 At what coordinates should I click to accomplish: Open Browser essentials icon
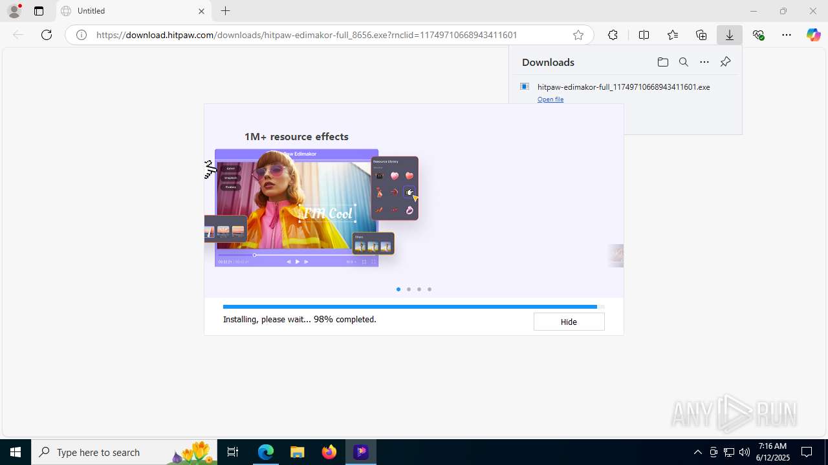tap(759, 35)
